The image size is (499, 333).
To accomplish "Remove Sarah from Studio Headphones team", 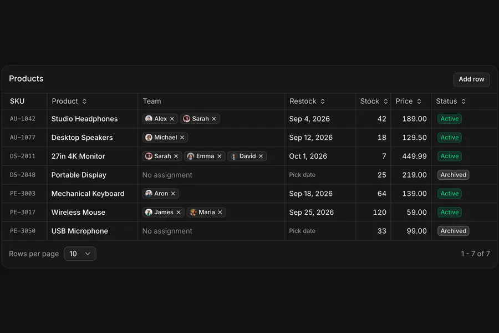I will tap(214, 119).
